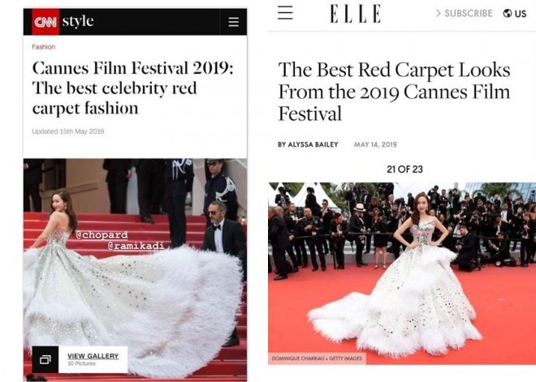This screenshot has height=382, width=536.
Task: Tap the @chopard tag on photo
Action: coord(102,235)
